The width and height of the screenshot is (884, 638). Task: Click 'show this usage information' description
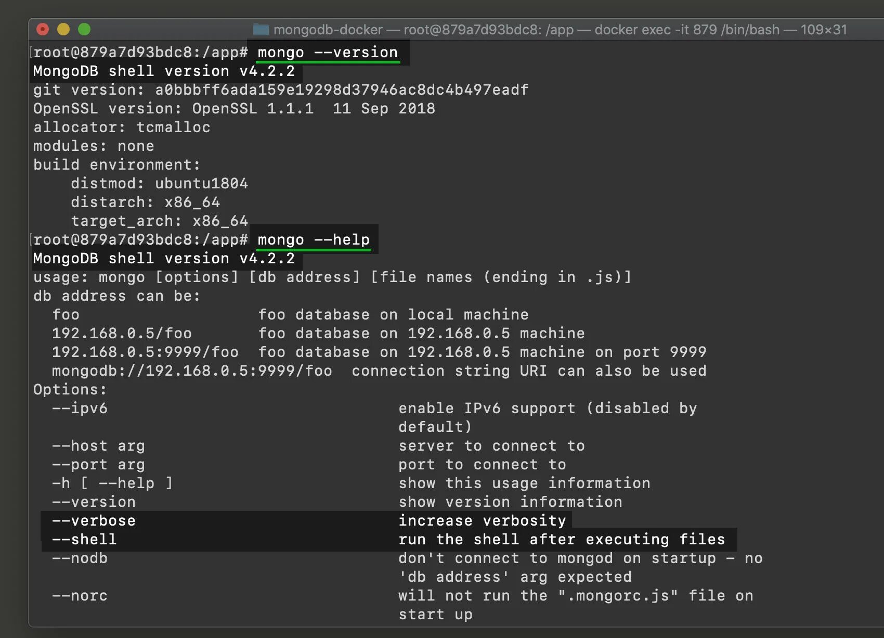pos(524,483)
